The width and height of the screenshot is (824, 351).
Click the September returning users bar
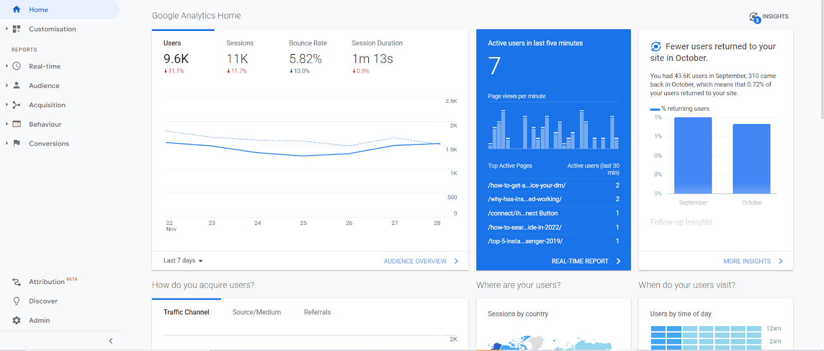(x=693, y=155)
